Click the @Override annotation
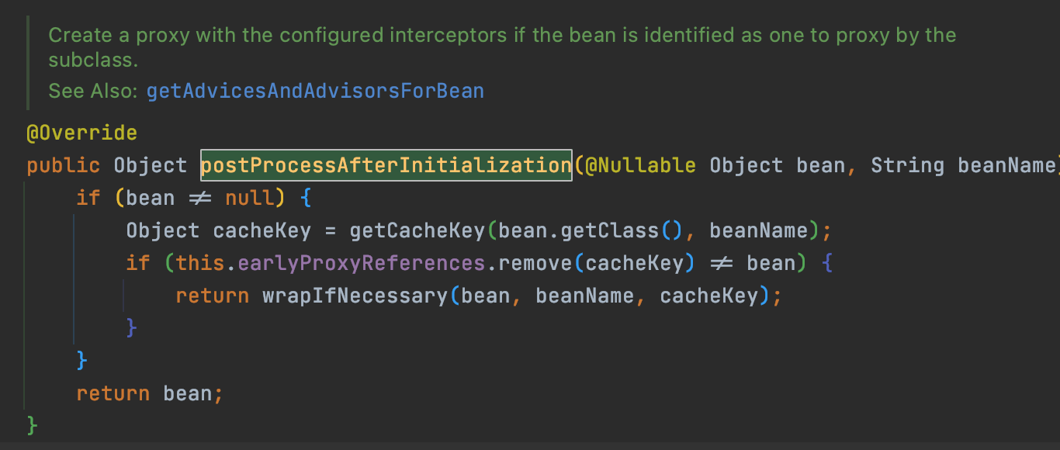 coord(81,133)
